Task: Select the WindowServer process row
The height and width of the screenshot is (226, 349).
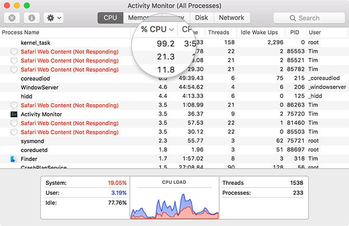Action: pyautogui.click(x=174, y=87)
